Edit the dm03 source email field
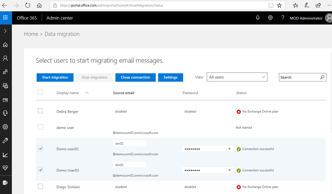332x194 pixels. [x=129, y=165]
